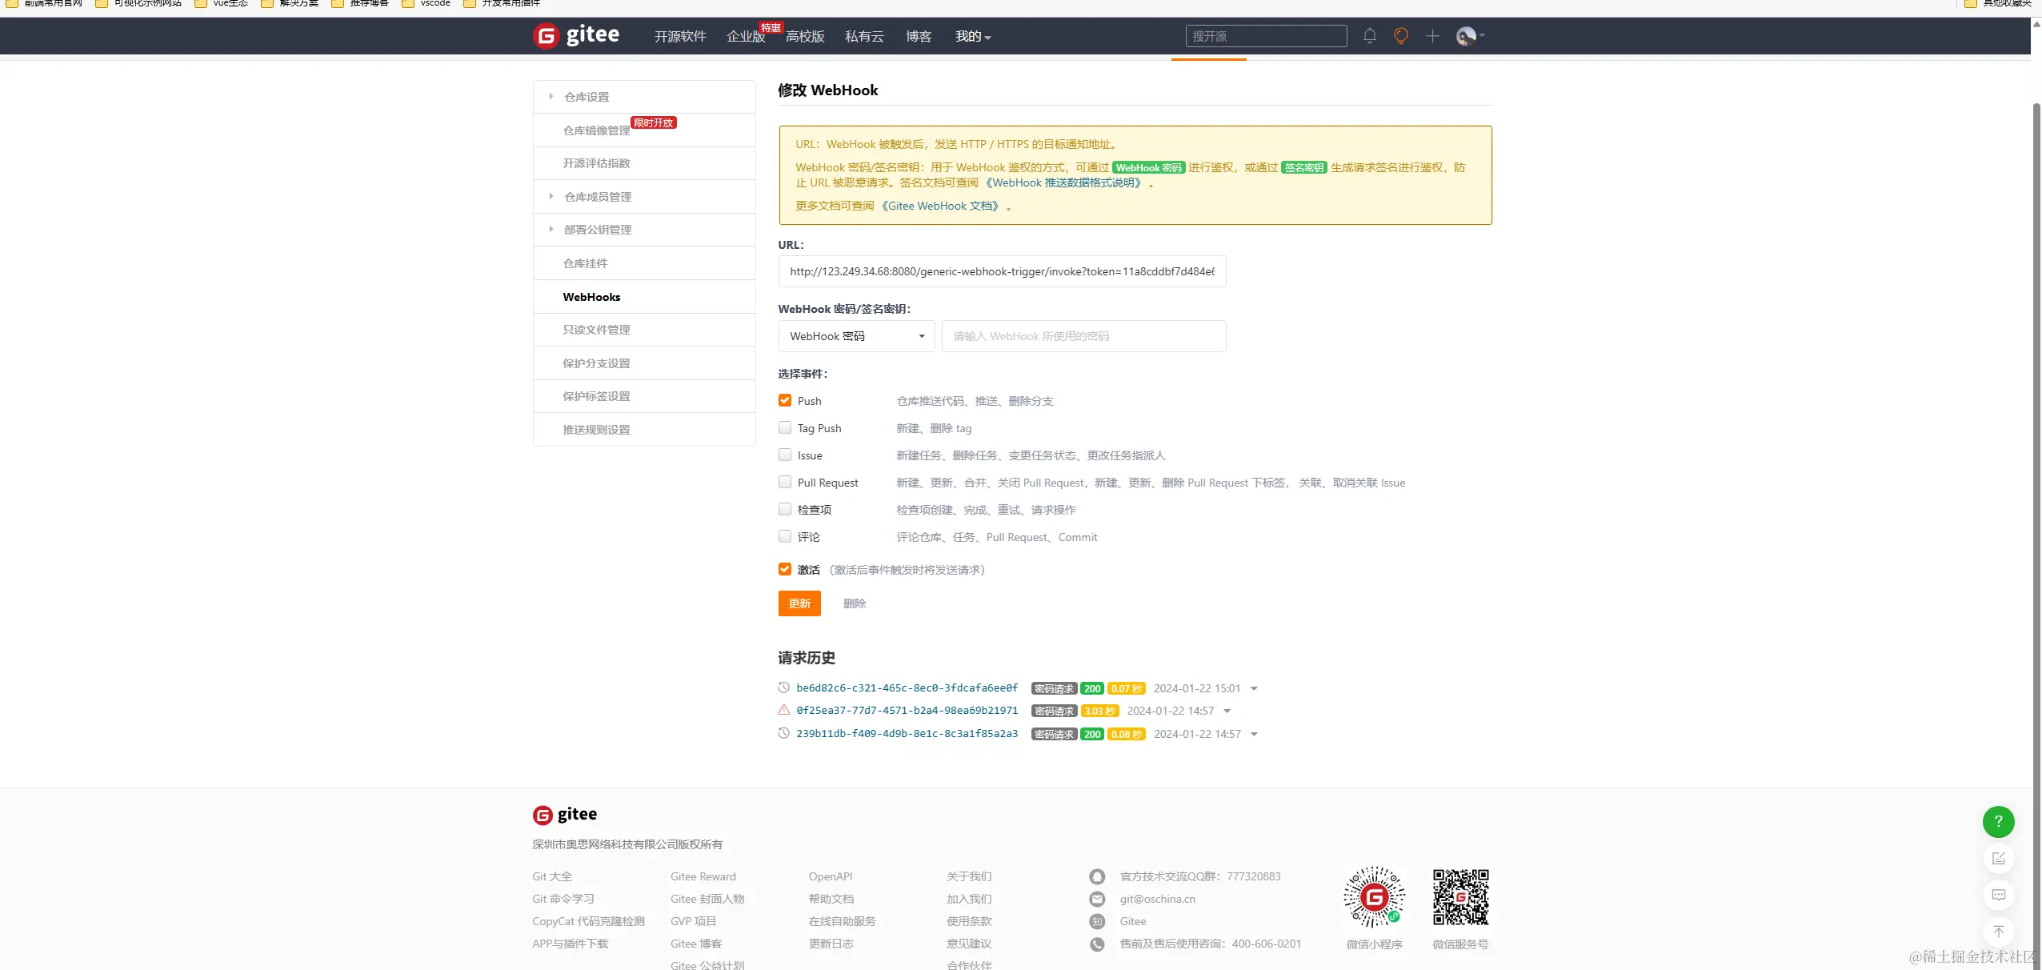Select 保护分支设置 in the sidebar
The height and width of the screenshot is (970, 2042).
[x=596, y=363]
